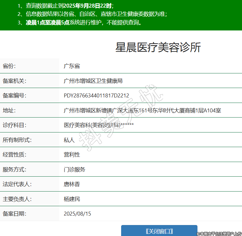This screenshot has height=236, width=242.
Task: Click the 关闭窗口 button
Action: coord(159,231)
